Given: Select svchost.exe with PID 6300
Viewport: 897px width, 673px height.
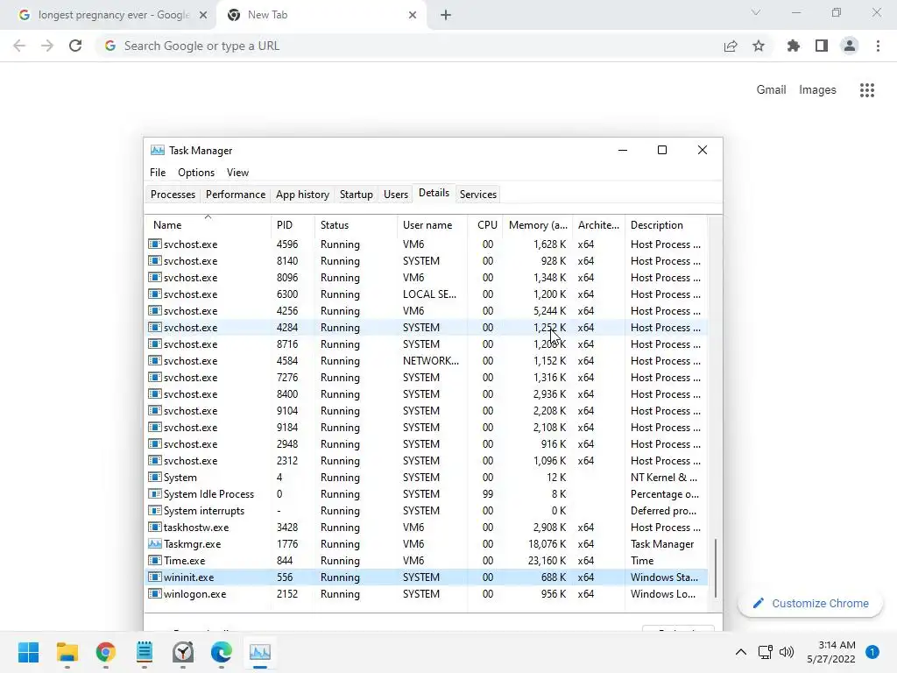Looking at the screenshot, I should point(427,294).
